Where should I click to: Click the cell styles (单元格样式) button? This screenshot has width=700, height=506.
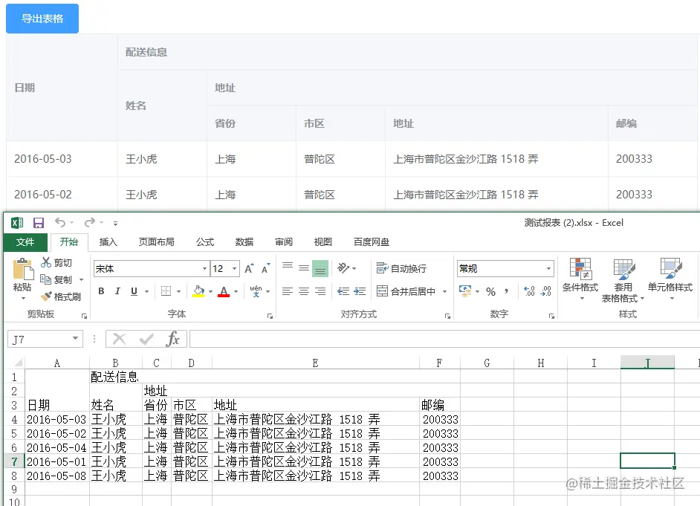point(670,279)
